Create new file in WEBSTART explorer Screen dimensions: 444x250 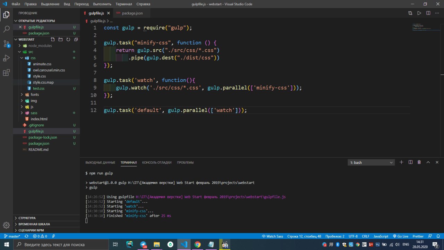tap(53, 40)
